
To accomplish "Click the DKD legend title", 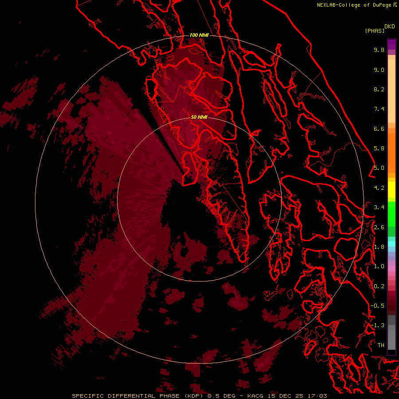I will pos(390,27).
